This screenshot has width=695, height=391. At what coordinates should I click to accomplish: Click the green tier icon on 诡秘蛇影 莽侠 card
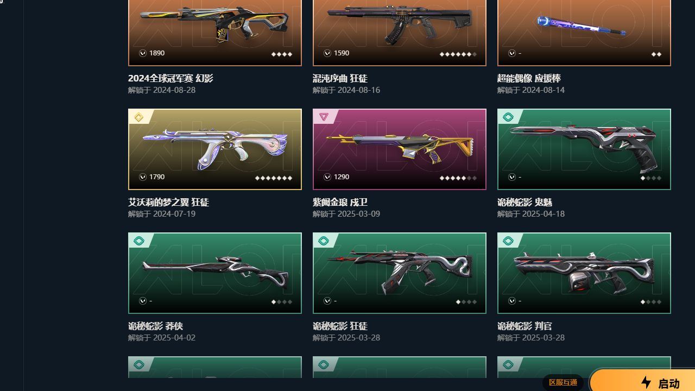139,241
